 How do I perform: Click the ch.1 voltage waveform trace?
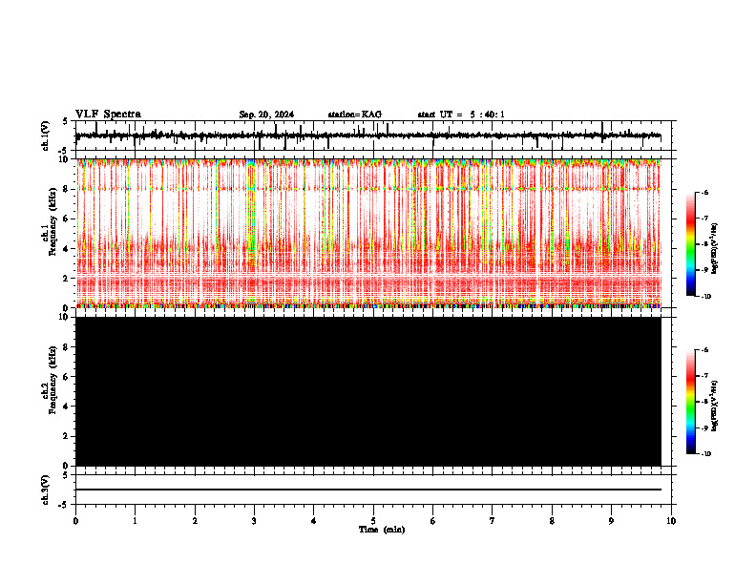(x=367, y=136)
